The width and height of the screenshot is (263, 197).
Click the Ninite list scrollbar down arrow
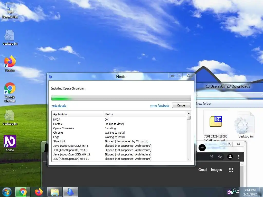click(x=189, y=159)
